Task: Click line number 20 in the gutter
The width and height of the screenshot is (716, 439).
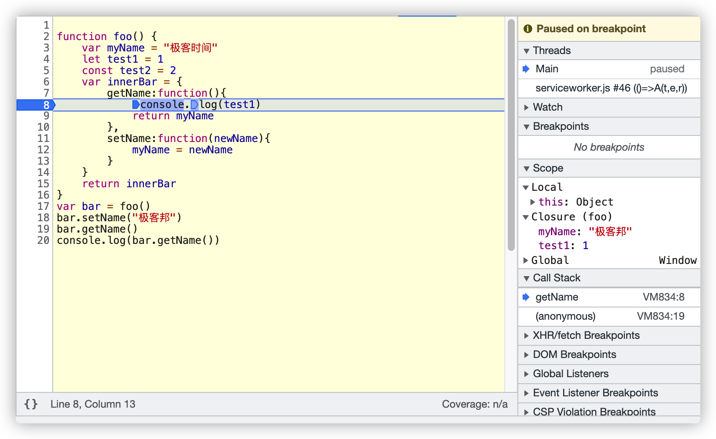Action: point(43,240)
